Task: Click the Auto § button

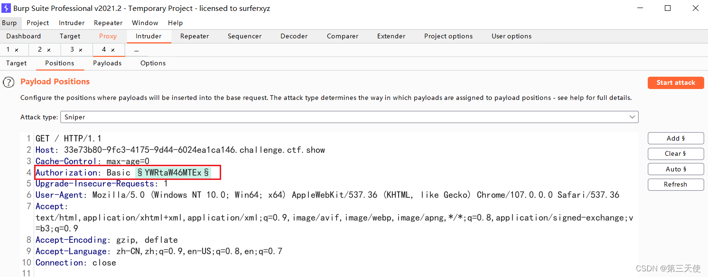Action: (x=676, y=169)
